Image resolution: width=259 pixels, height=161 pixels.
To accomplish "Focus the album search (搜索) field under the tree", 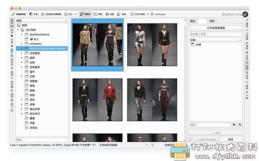I will tap(42, 140).
